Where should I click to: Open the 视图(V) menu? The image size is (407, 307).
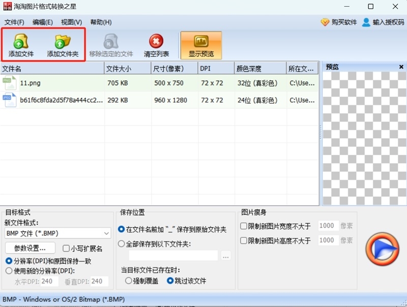[71, 22]
